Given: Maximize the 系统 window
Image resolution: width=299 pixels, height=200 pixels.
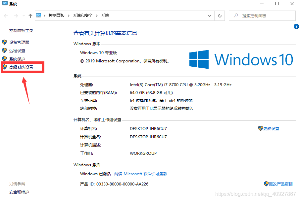Looking at the screenshot, I should [x=277, y=4].
